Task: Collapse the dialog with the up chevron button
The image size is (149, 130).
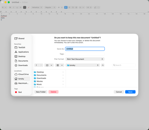Action: click(x=103, y=65)
